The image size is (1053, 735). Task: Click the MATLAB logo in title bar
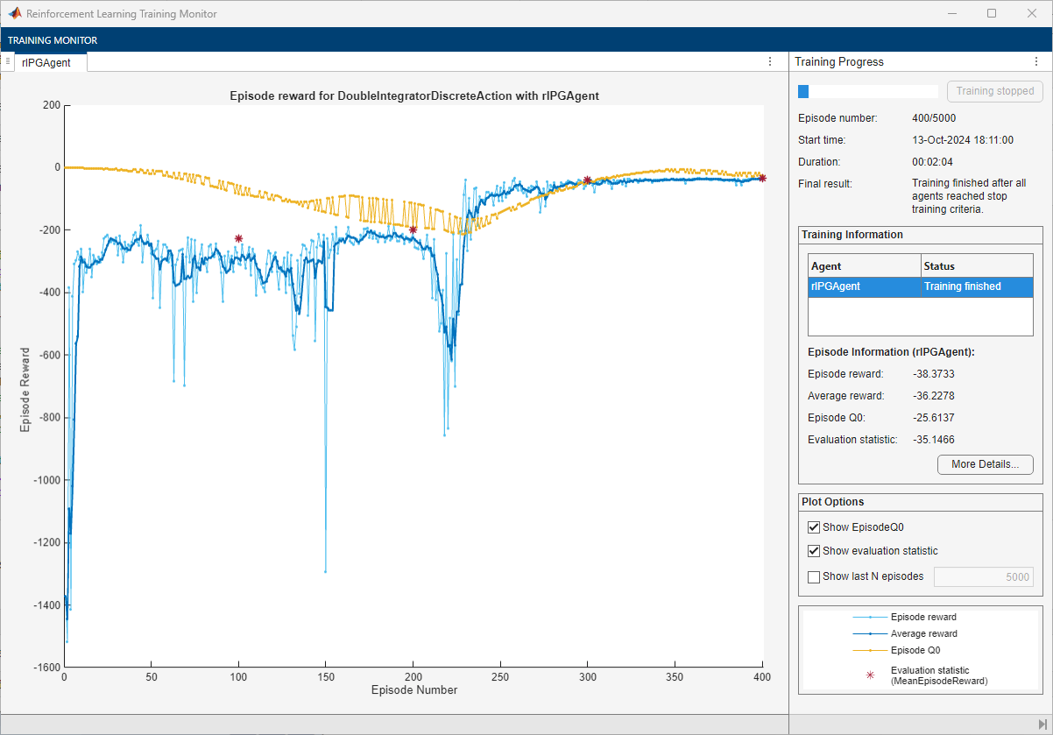[x=15, y=14]
